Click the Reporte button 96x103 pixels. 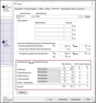[x=22, y=93]
